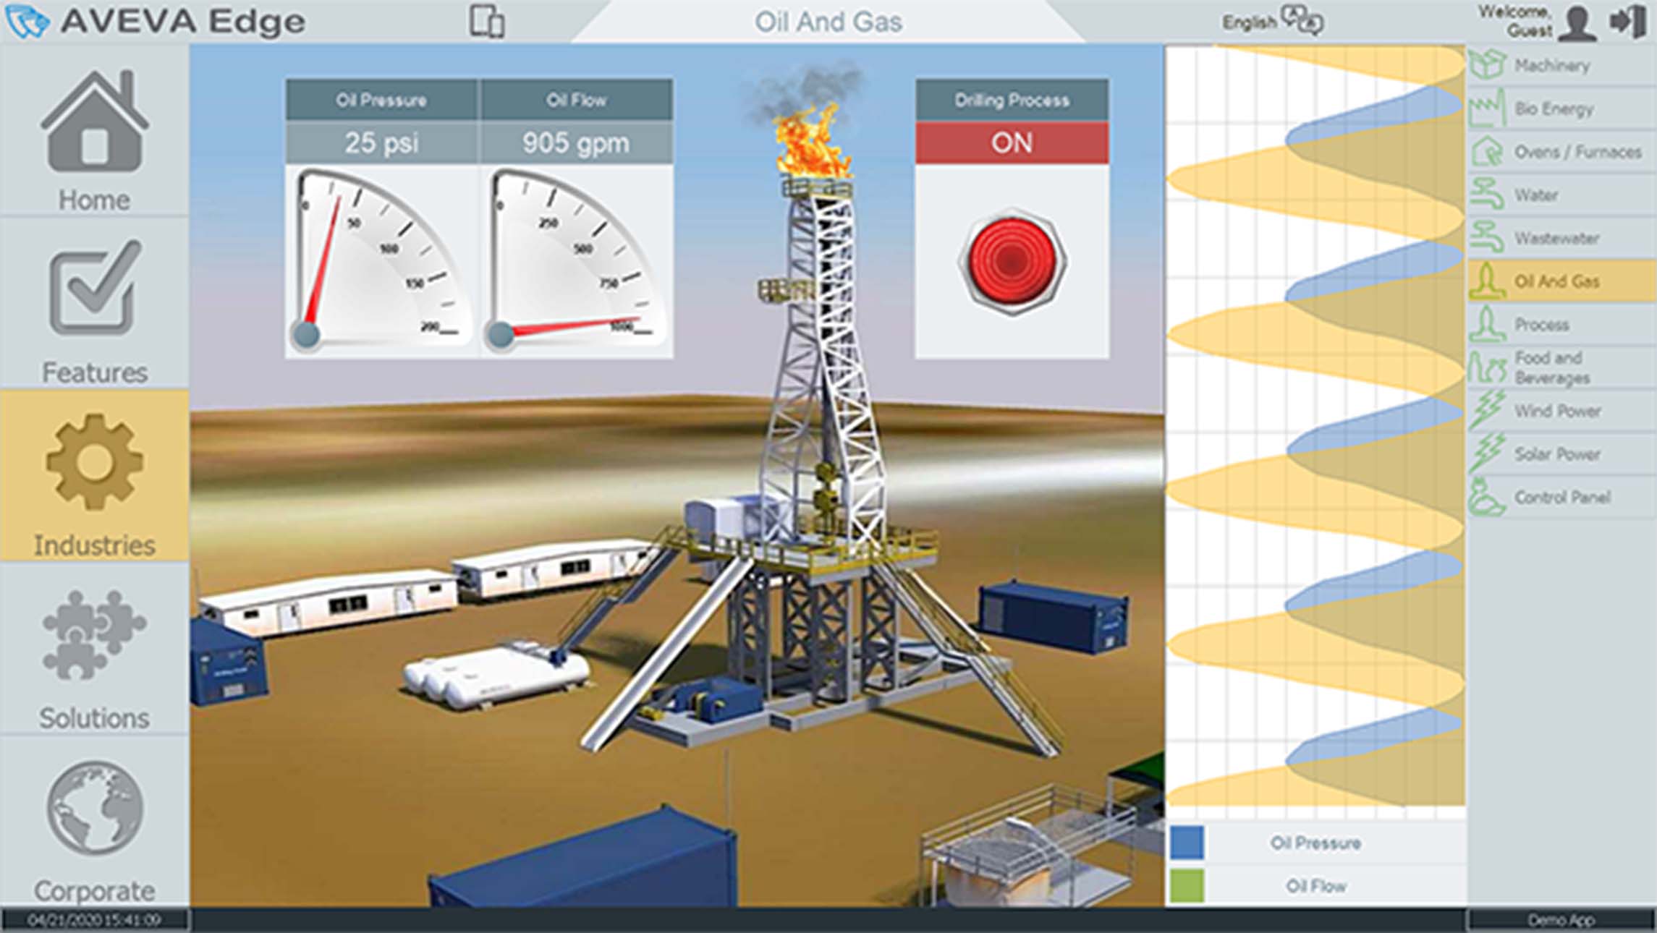Open the Wind Power menu item
This screenshot has height=933, width=1657.
(1561, 410)
